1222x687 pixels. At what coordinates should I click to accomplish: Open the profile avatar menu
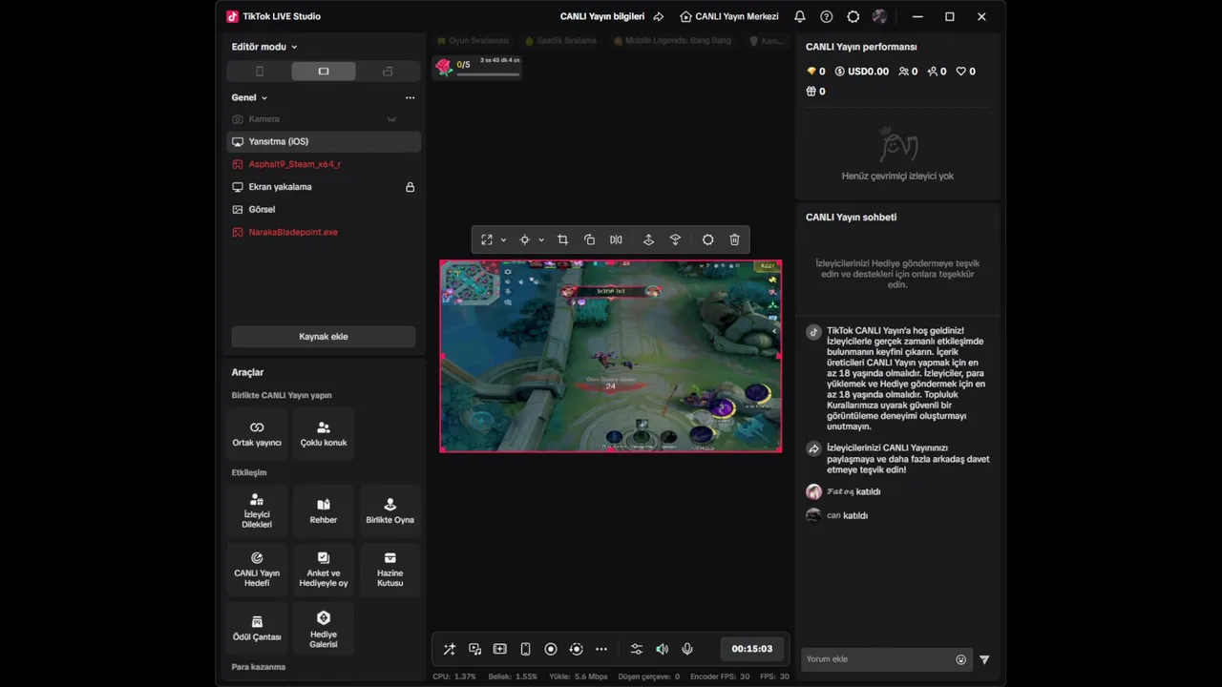880,16
